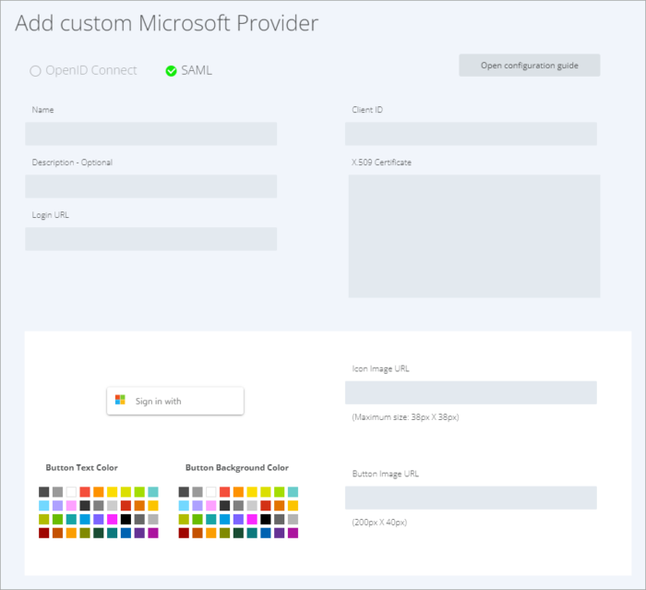Choose light pink swatch under Button Text Color

point(71,505)
